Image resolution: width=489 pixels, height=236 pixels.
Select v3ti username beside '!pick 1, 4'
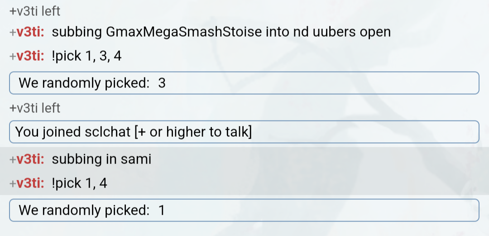point(30,183)
